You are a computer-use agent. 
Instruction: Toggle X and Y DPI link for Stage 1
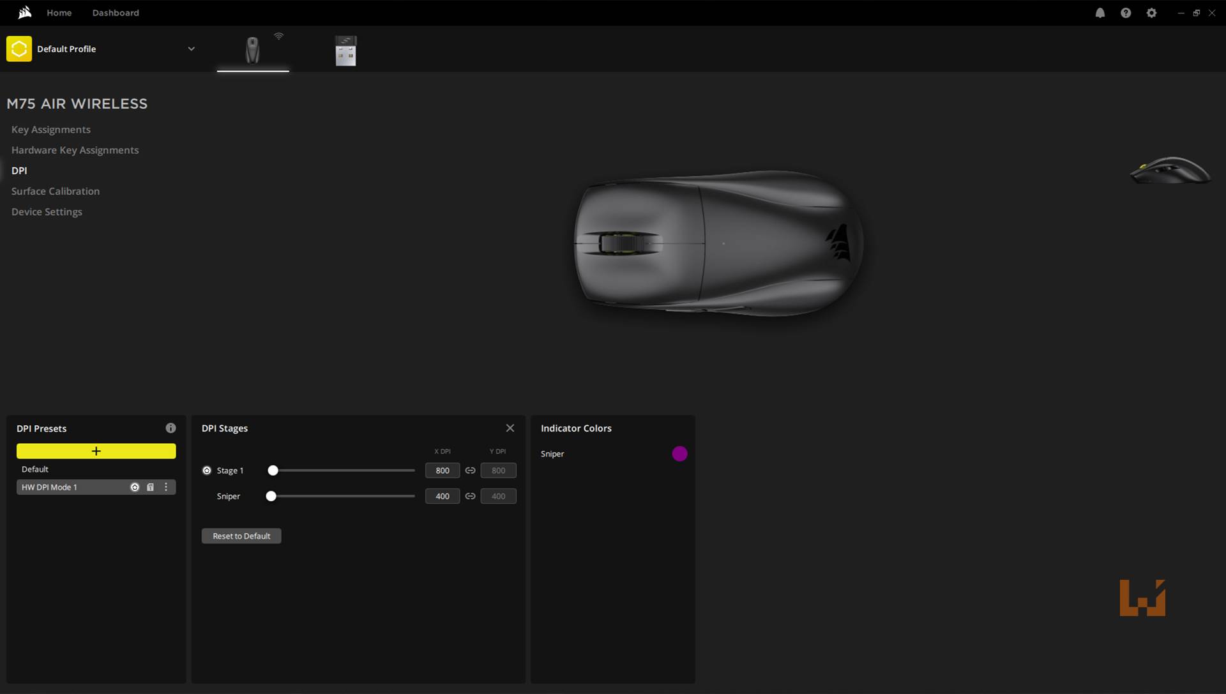(470, 470)
